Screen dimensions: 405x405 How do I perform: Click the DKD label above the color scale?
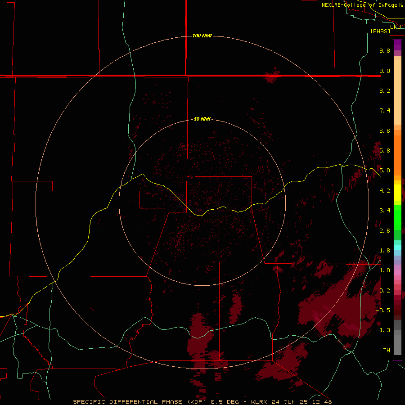(x=396, y=27)
